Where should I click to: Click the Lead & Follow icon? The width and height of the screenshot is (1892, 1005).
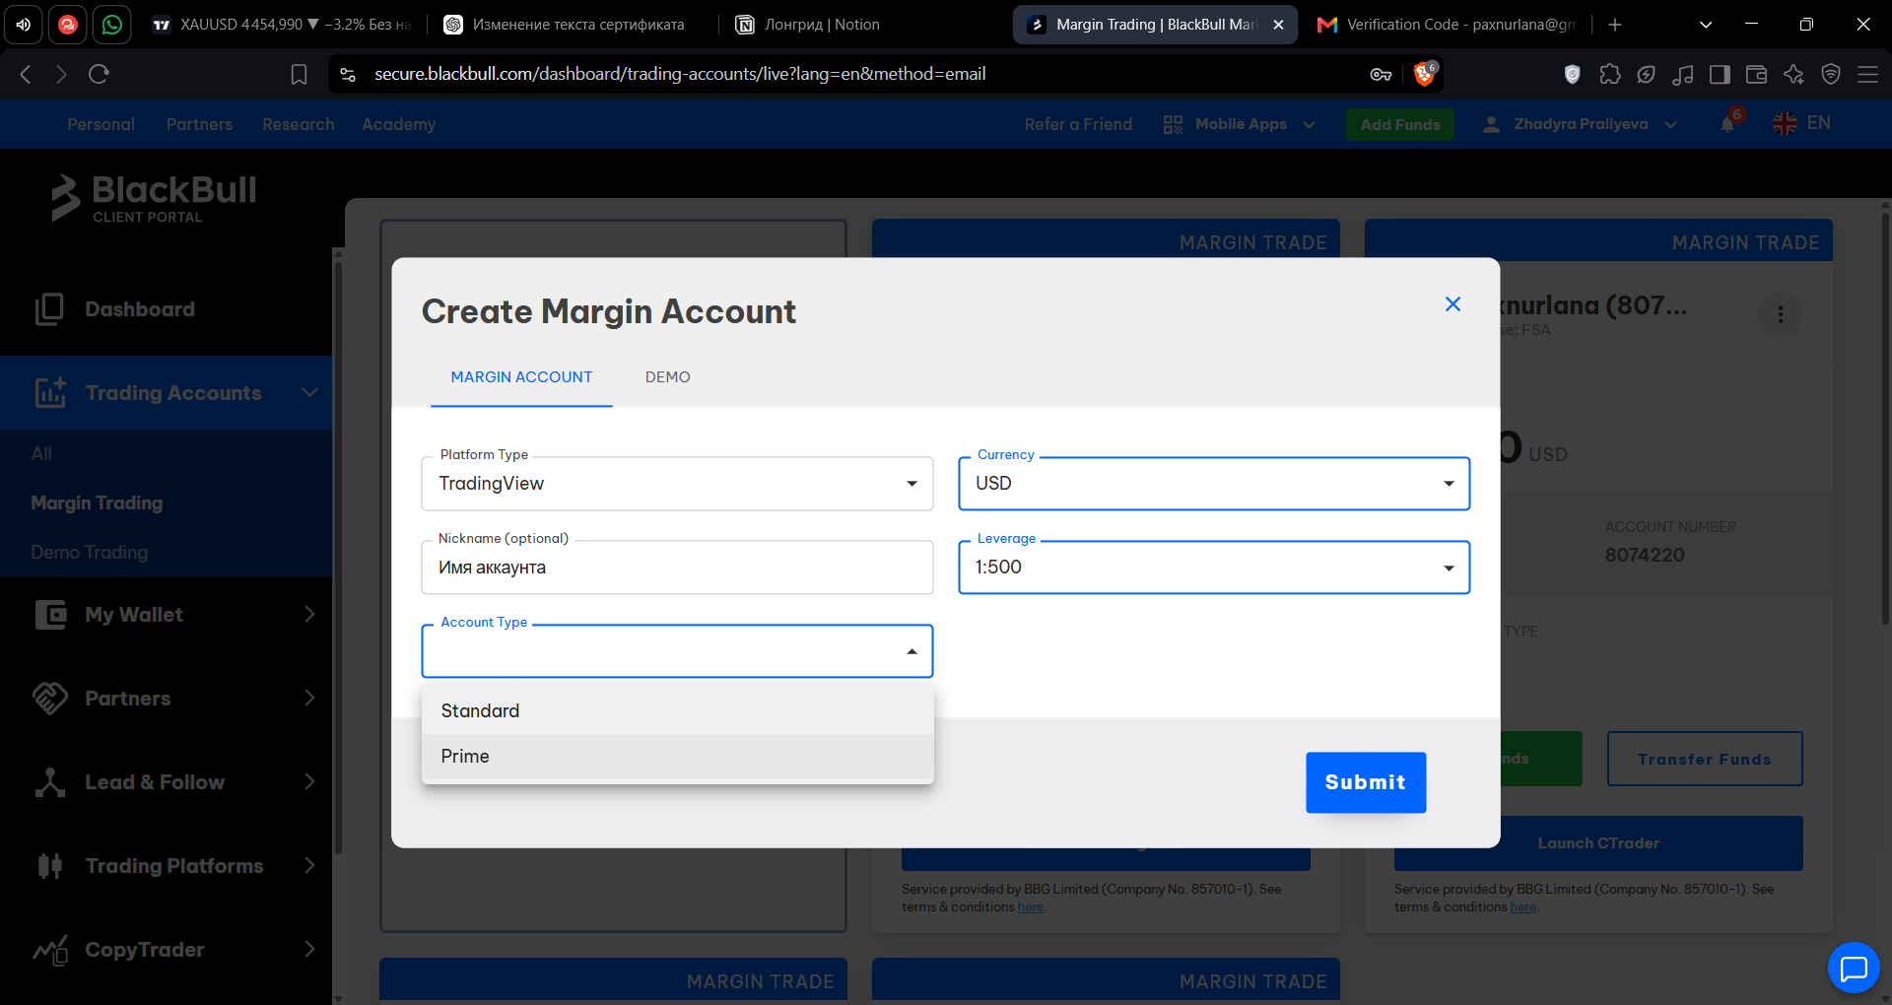click(49, 781)
